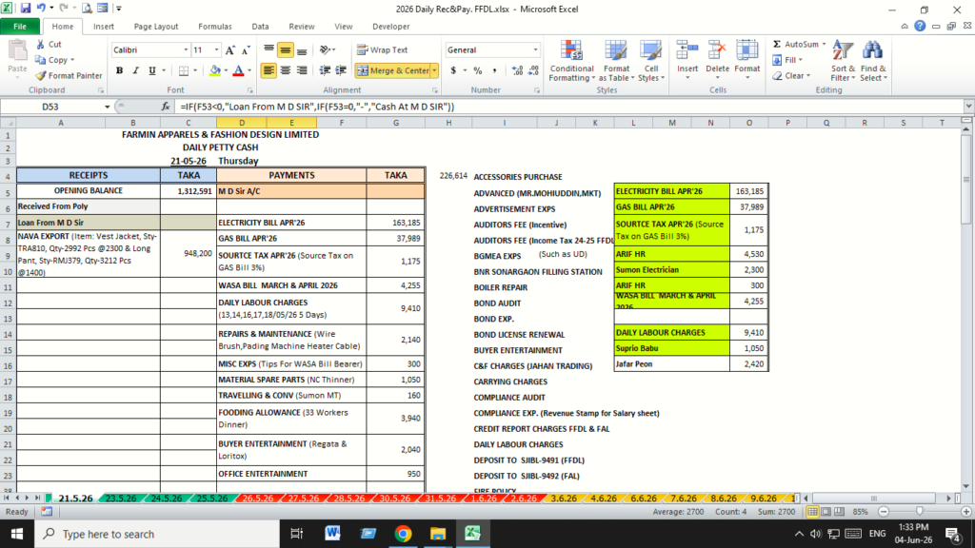The height and width of the screenshot is (548, 975).
Task: Apply Accounting Number Format dollar icon
Action: click(453, 70)
